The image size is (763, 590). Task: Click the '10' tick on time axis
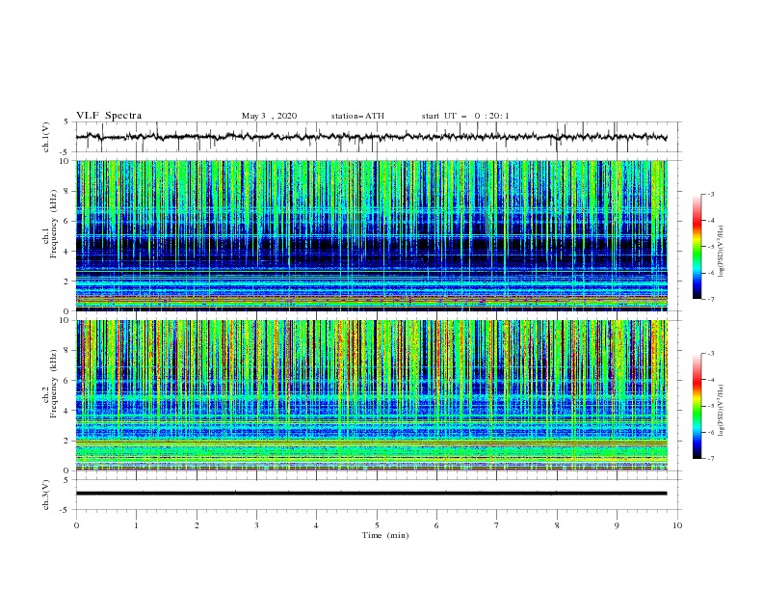[677, 525]
